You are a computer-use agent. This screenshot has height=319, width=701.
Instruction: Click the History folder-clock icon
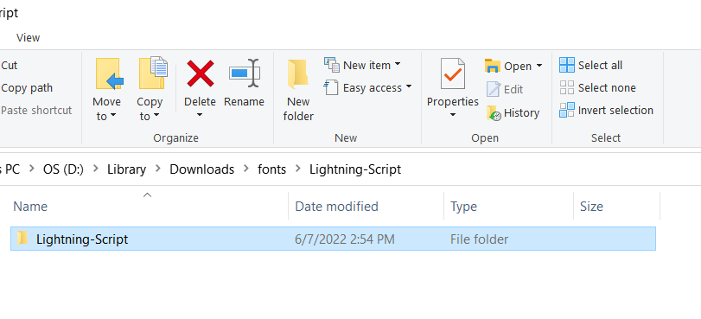[x=494, y=113]
